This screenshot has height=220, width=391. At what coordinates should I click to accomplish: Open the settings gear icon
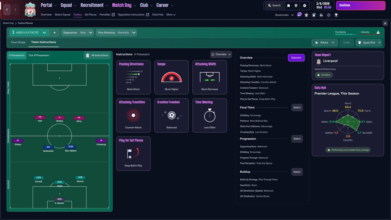tap(305, 5)
